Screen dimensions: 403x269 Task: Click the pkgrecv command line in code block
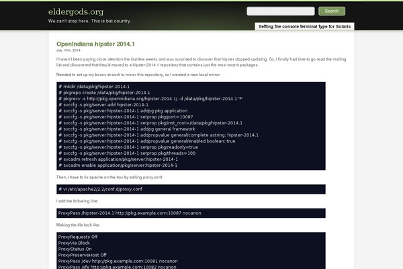(x=150, y=99)
